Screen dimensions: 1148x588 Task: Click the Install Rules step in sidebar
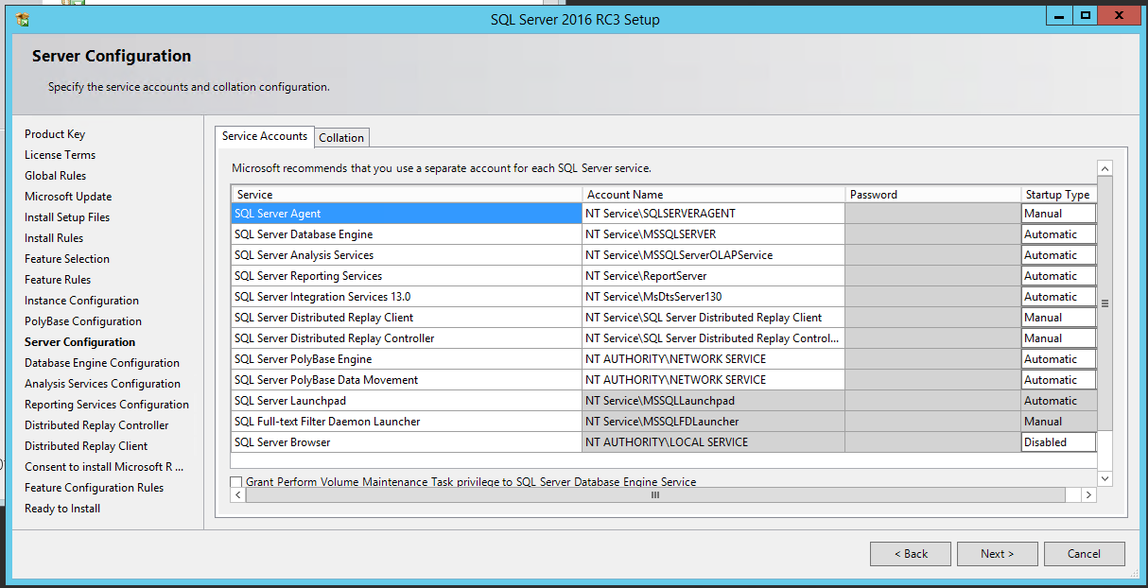coord(54,238)
